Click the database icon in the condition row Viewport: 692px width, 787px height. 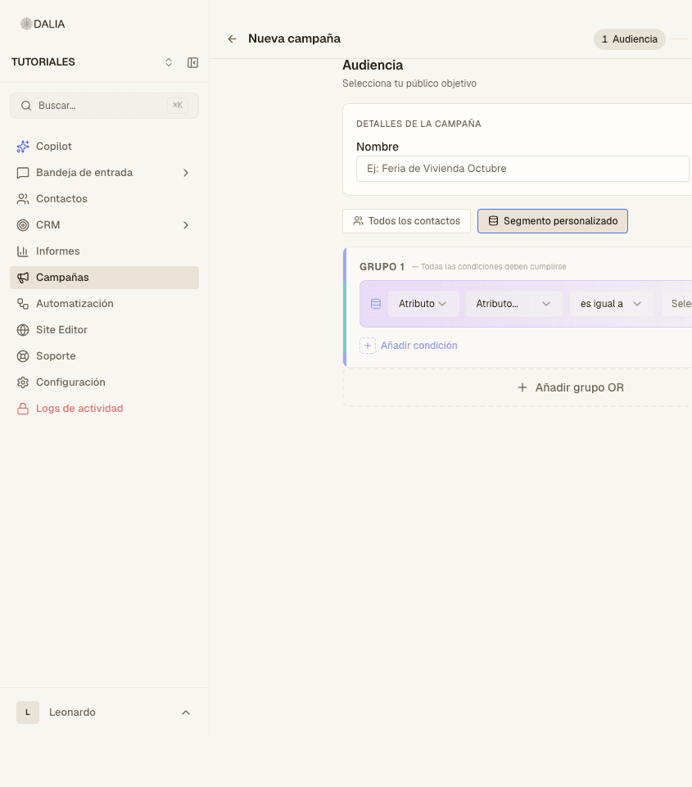pos(375,304)
